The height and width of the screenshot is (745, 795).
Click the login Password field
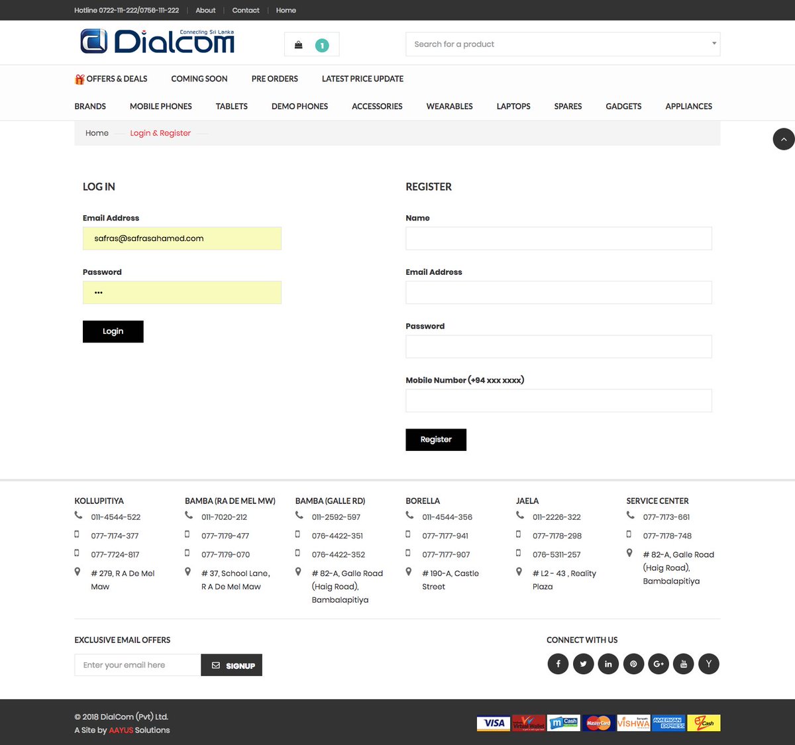(182, 293)
